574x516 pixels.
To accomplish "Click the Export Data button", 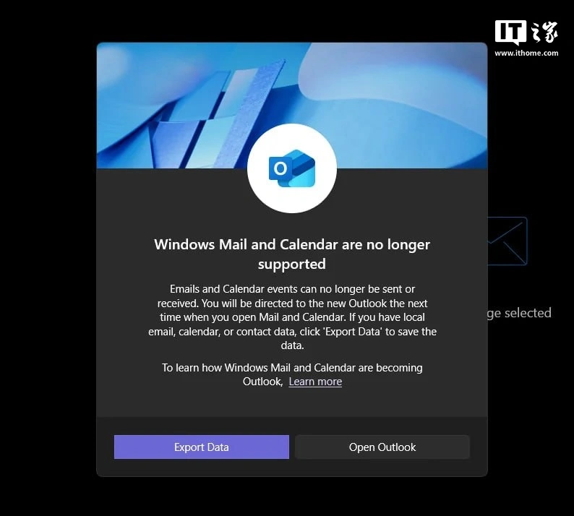I will 202,447.
